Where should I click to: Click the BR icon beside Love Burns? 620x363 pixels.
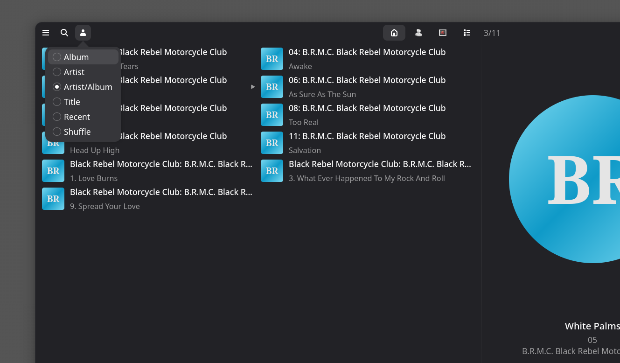point(53,171)
